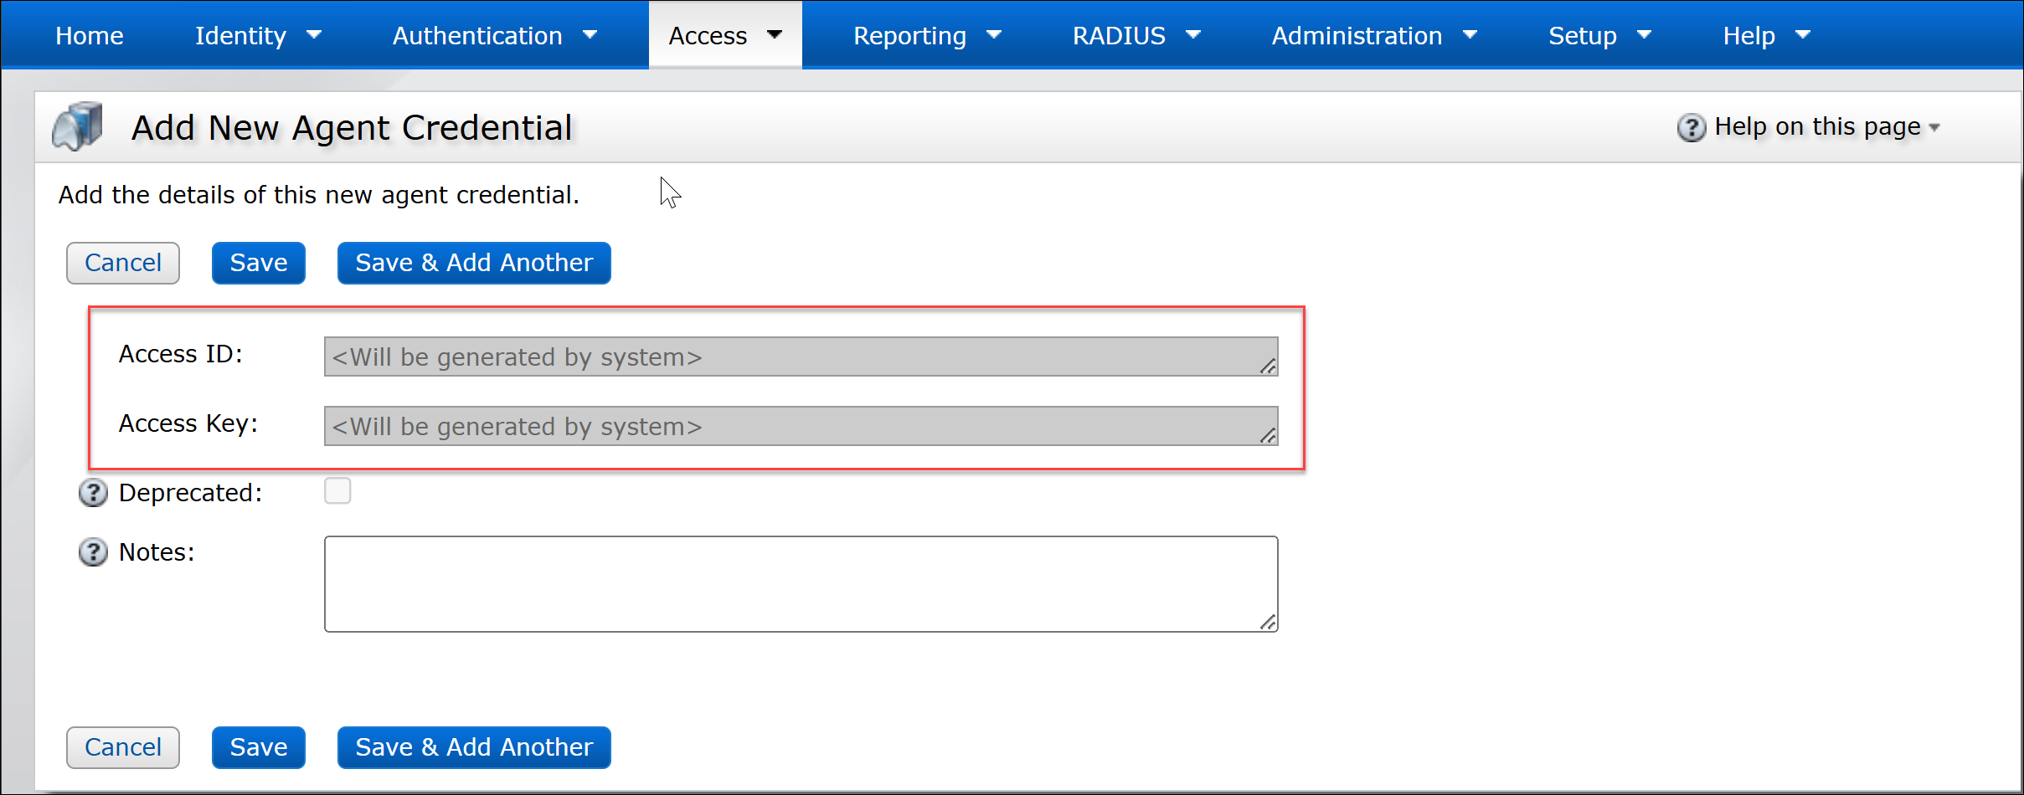Expand the Administration menu
The image size is (2024, 795).
click(1373, 35)
